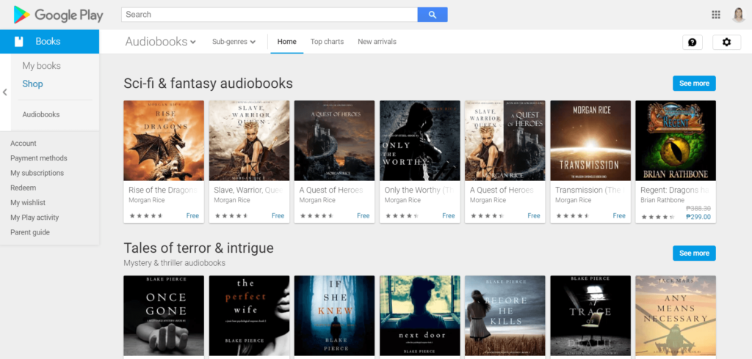The image size is (752, 359).
Task: Open the help question mark button
Action: [x=693, y=42]
